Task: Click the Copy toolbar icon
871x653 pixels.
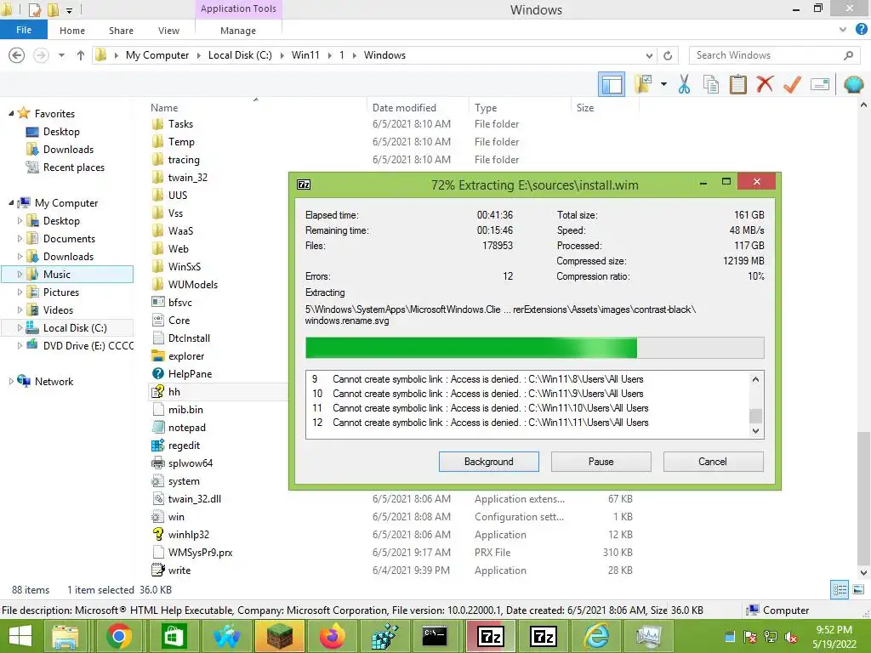Action: tap(710, 84)
